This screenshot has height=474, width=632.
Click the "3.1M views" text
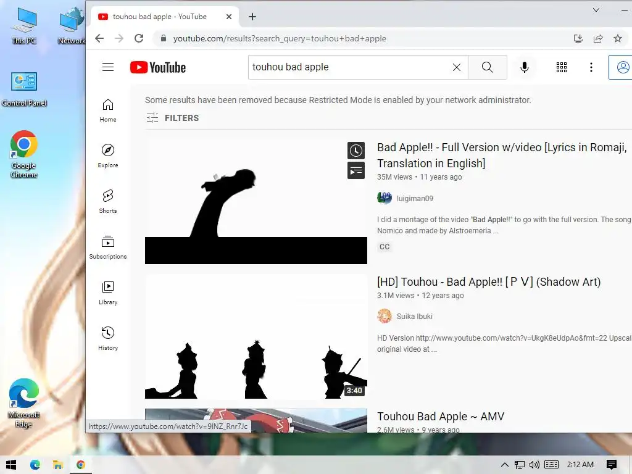click(396, 296)
